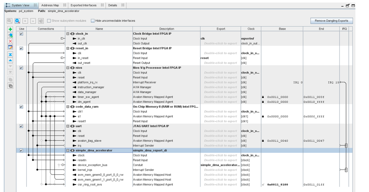Click the add subsystem icon in left toolbar
This screenshot has height=192, width=369.
click(10, 35)
